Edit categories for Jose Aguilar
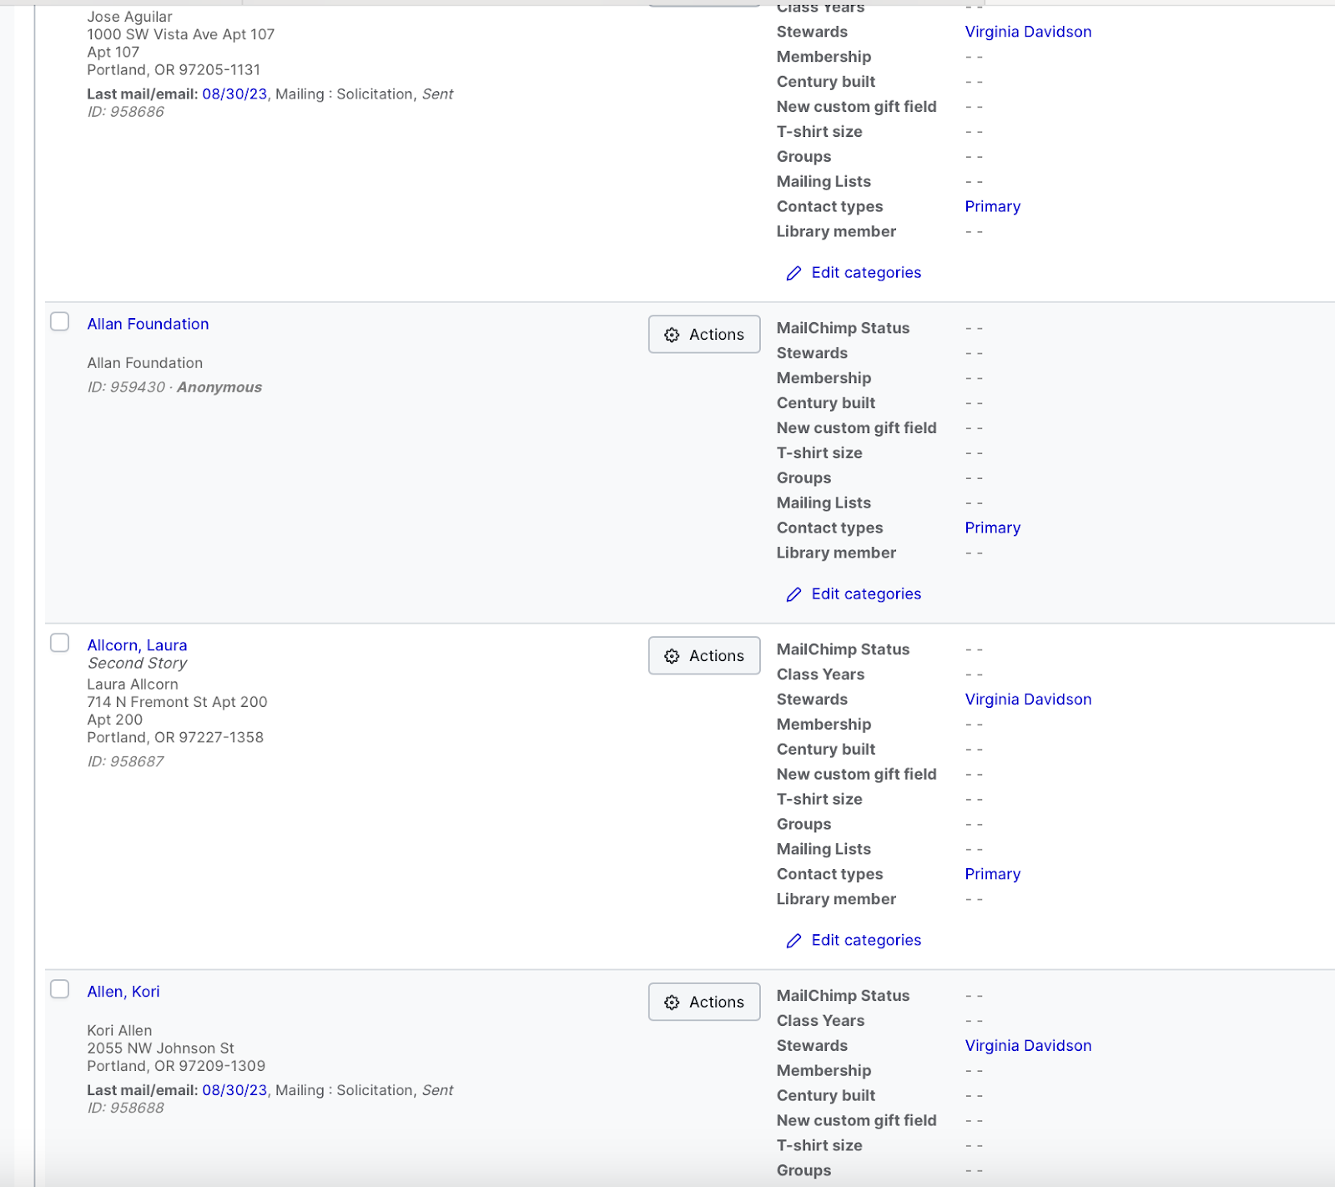This screenshot has height=1187, width=1335. [x=866, y=273]
